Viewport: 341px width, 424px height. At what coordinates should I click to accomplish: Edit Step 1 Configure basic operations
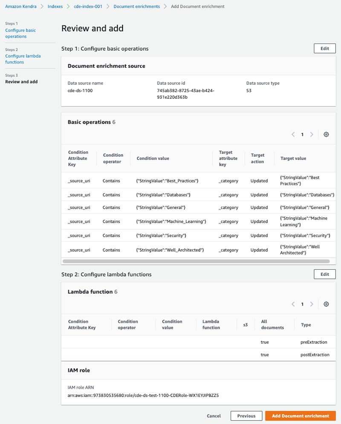tap(324, 49)
